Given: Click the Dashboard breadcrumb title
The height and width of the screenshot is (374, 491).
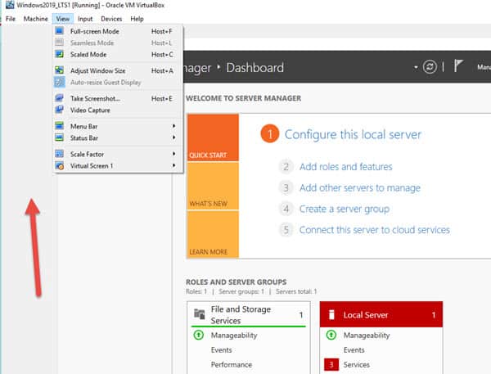Looking at the screenshot, I should tap(255, 68).
